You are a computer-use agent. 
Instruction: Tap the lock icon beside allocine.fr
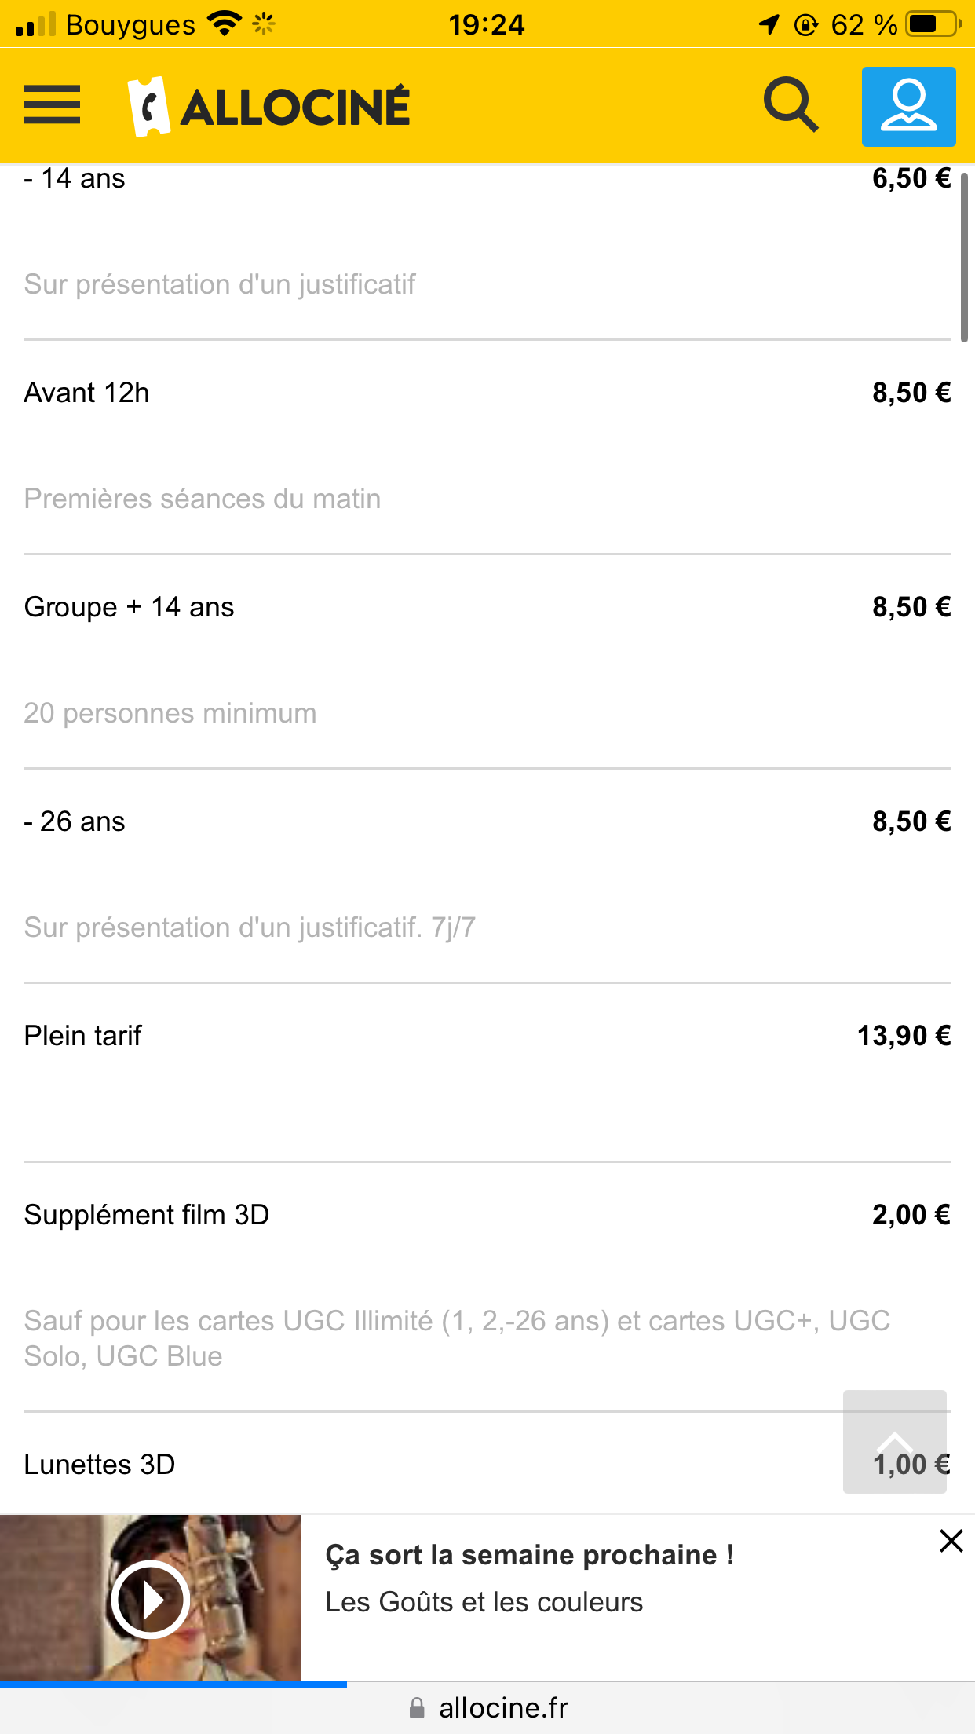[x=417, y=1708]
